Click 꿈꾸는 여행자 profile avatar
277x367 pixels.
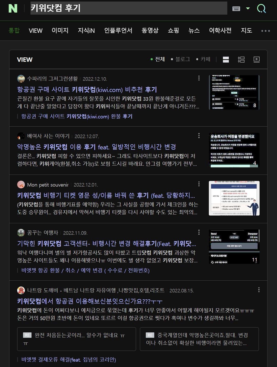[21, 233]
